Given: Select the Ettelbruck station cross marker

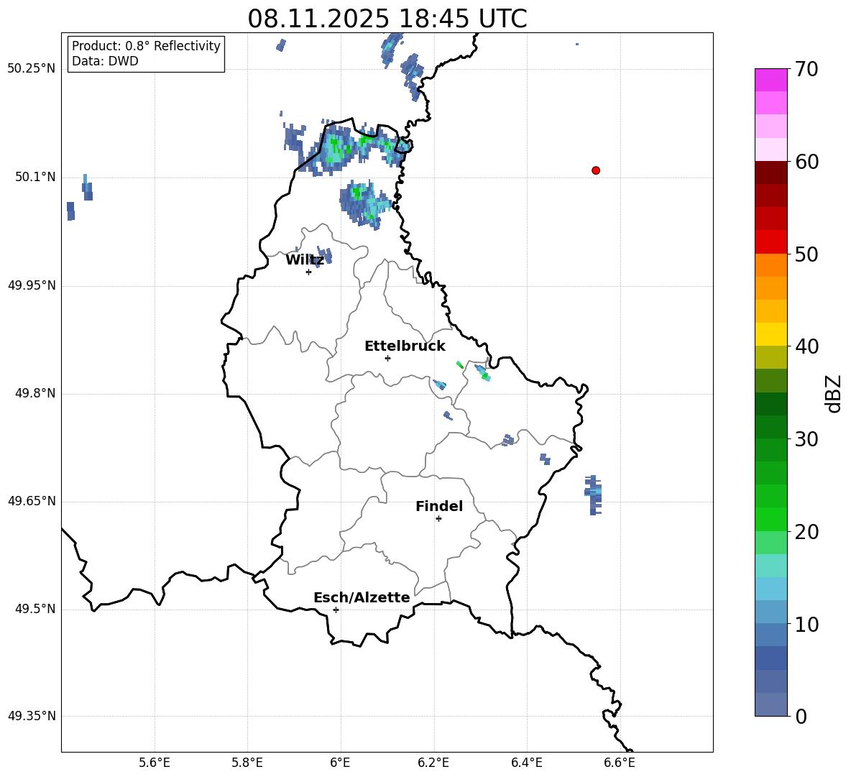Looking at the screenshot, I should [x=387, y=358].
